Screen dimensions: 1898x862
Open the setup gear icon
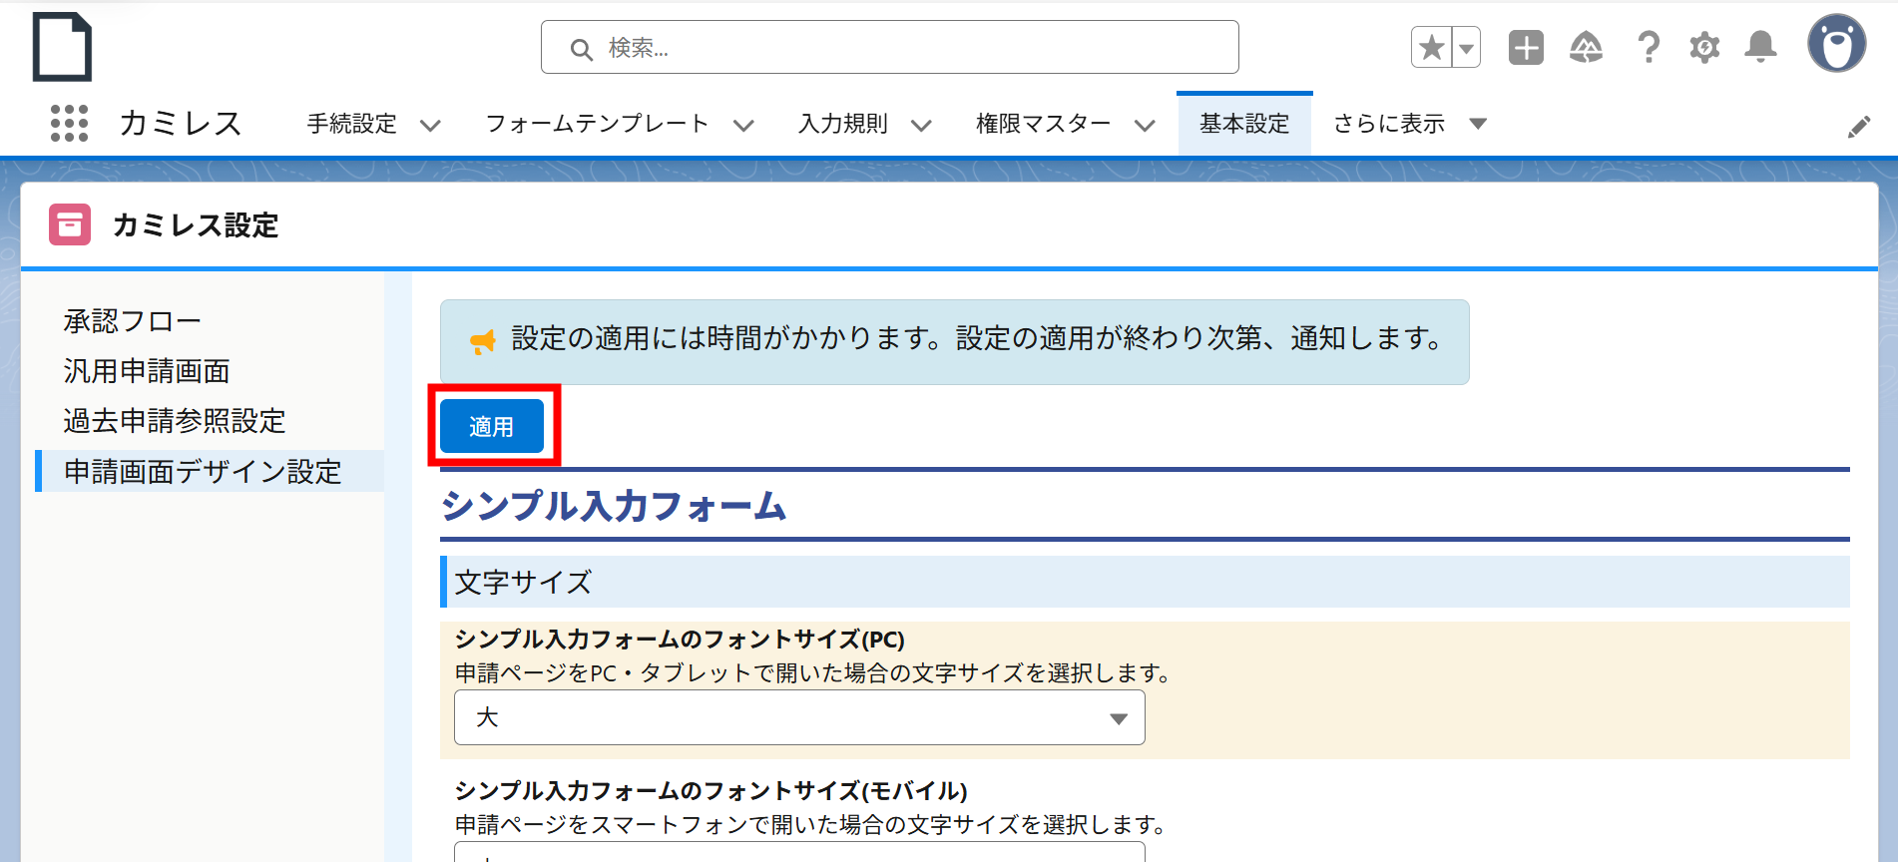(x=1704, y=47)
